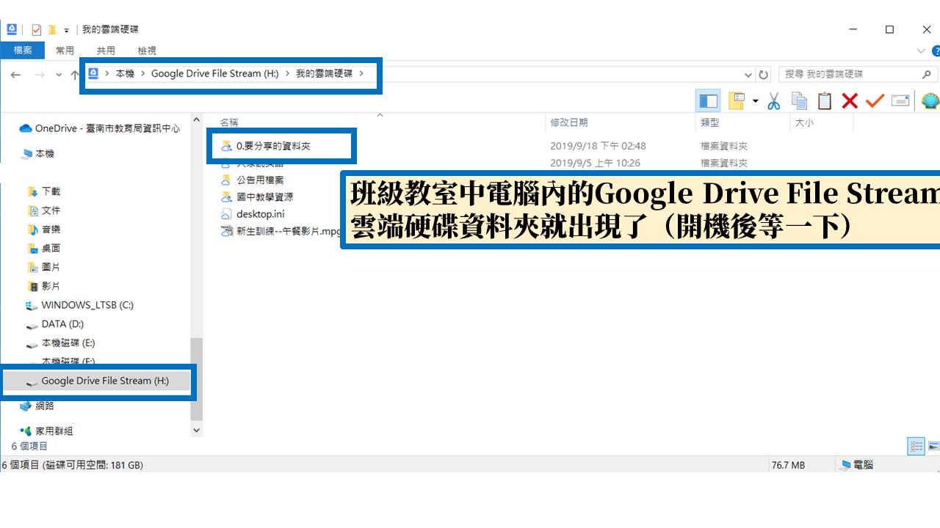Toggle the preview pane button
The width and height of the screenshot is (940, 528).
point(709,101)
